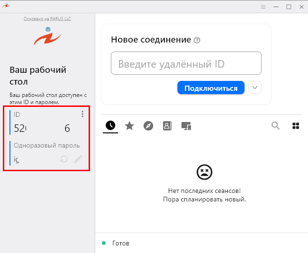Click the red Rarus logo in sidebar
The image size is (308, 253).
[47, 36]
